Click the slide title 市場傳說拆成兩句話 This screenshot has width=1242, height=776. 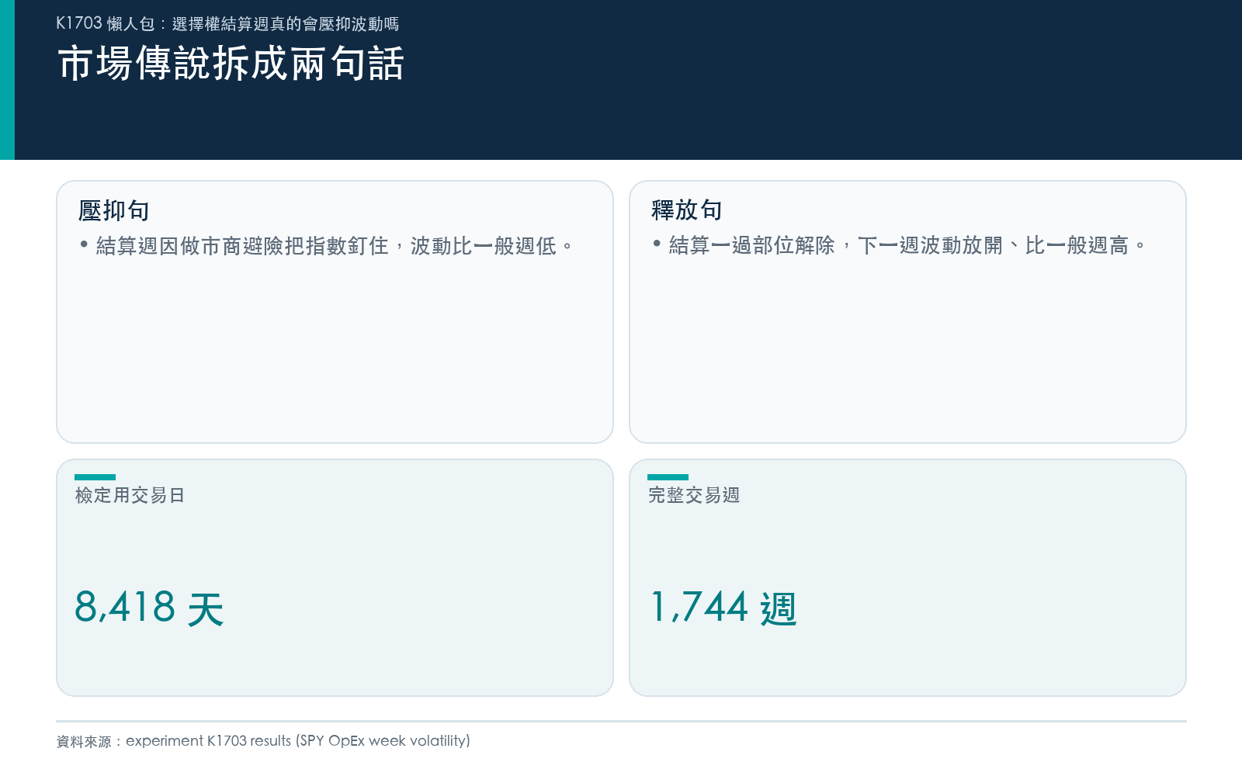click(231, 63)
